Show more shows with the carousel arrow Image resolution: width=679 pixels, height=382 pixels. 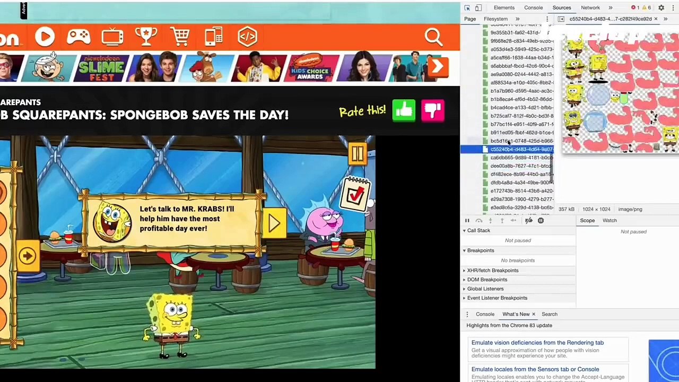coord(437,66)
